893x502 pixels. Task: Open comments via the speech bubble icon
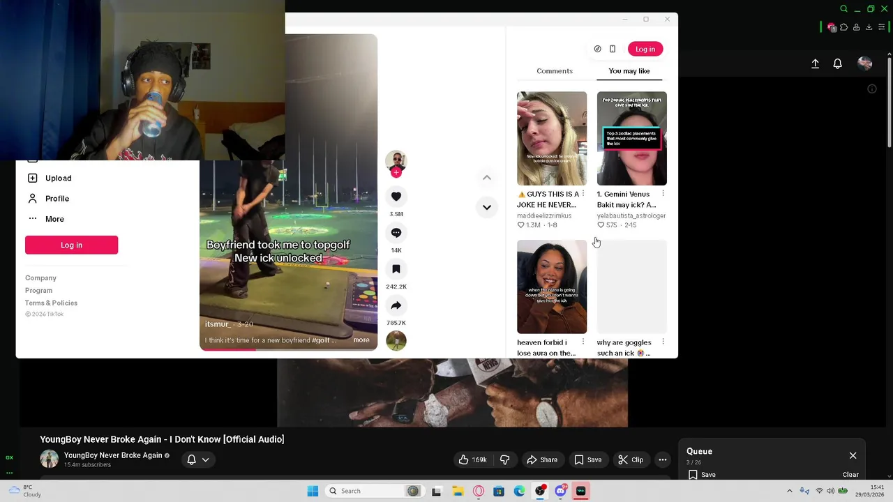(x=396, y=233)
